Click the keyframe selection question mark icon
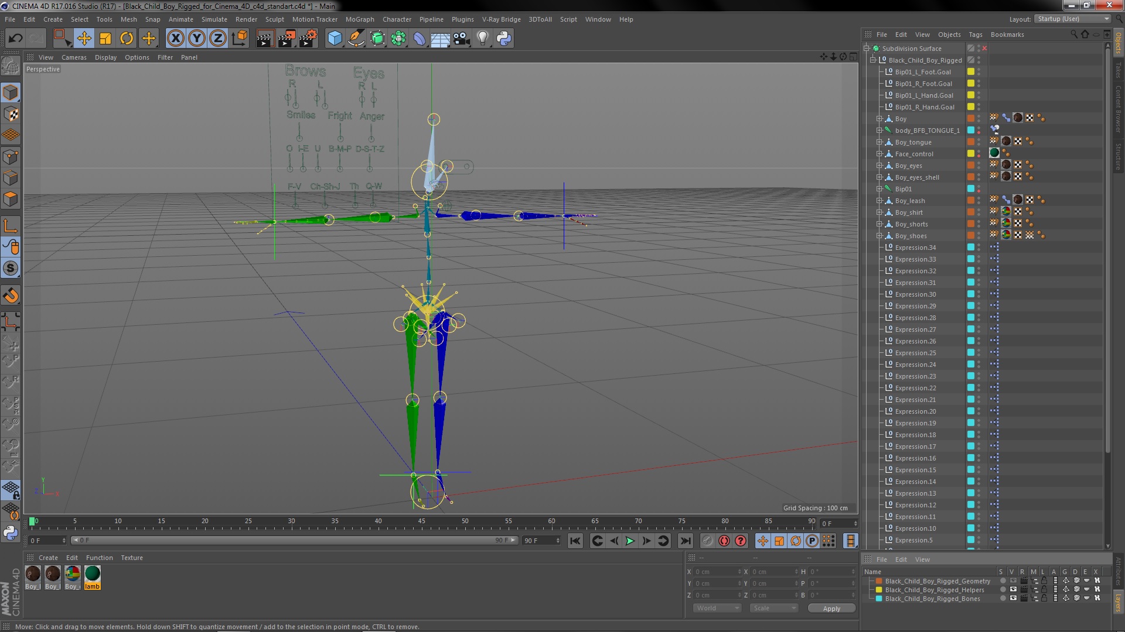Viewport: 1125px width, 632px height. [741, 541]
